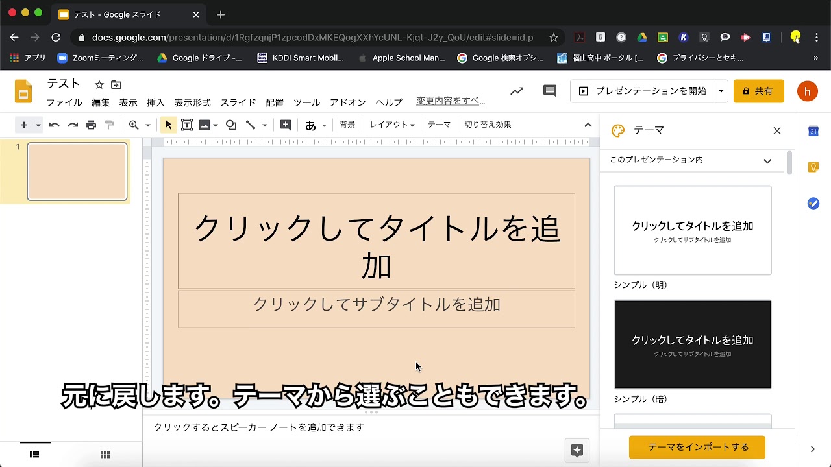The width and height of the screenshot is (831, 467).
Task: Click the テーマをインポートする button
Action: (697, 448)
